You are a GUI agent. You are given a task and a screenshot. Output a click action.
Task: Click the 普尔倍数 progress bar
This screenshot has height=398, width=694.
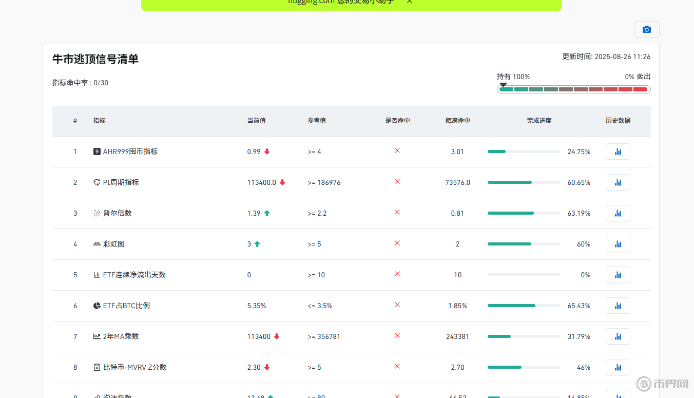click(524, 213)
